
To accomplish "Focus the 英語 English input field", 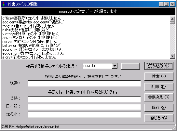I will pos(84,99).
